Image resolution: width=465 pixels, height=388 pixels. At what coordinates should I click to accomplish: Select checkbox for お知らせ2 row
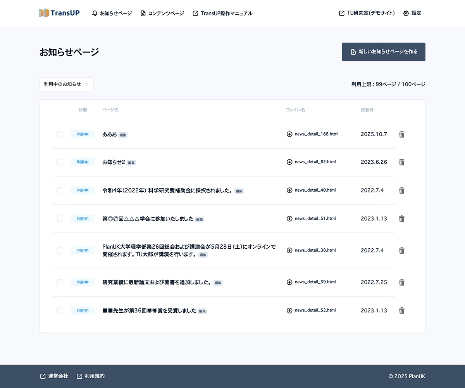pyautogui.click(x=60, y=162)
